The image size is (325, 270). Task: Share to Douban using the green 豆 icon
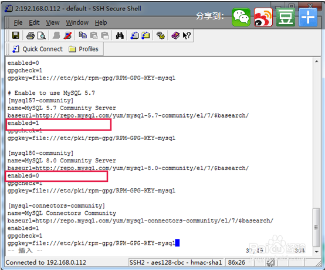pyautogui.click(x=286, y=17)
